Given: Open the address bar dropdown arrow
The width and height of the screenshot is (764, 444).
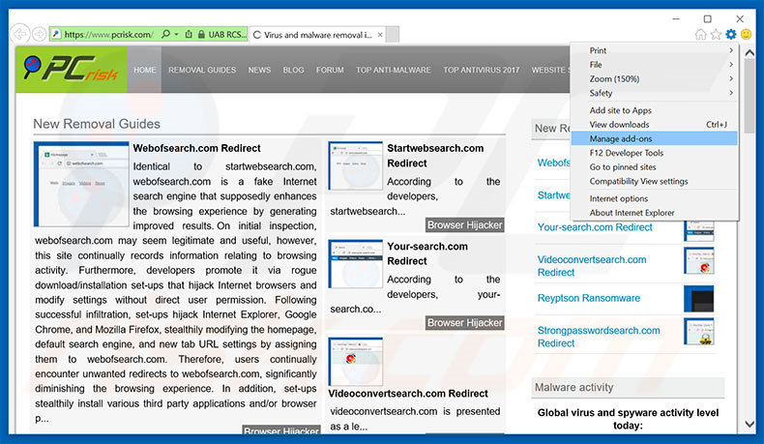Looking at the screenshot, I should coord(176,34).
